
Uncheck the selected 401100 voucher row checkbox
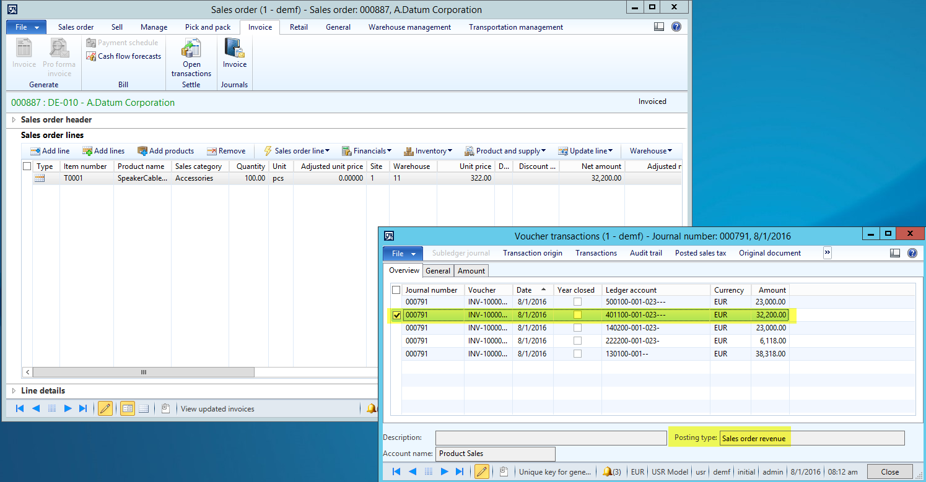tap(396, 315)
